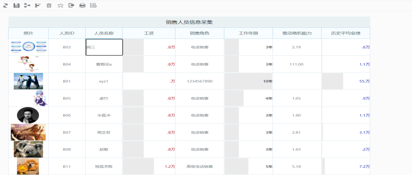Click the lion-costume dog photo for B11
The width and height of the screenshot is (412, 175).
[28, 166]
